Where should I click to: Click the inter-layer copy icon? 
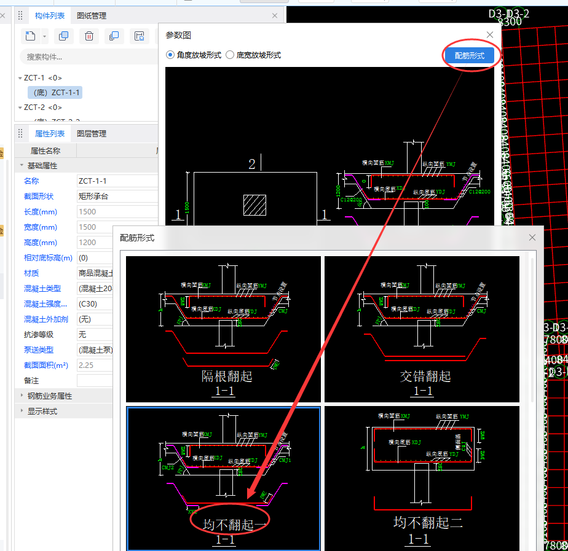click(114, 36)
